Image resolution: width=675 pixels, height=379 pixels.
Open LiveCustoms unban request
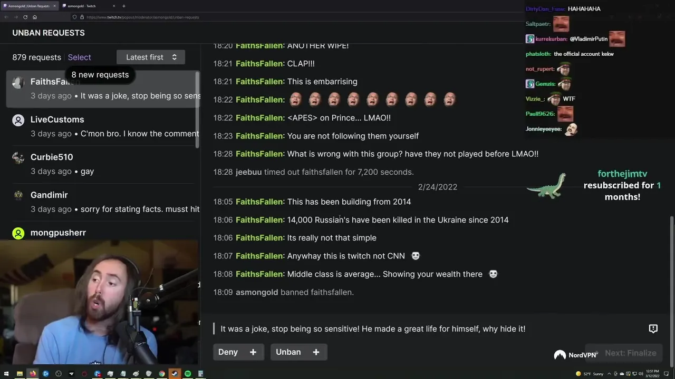coord(103,126)
